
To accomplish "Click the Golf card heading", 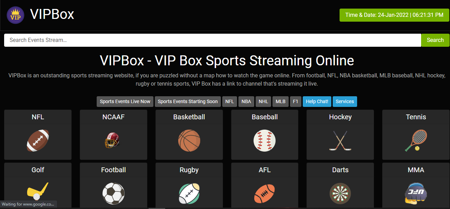I will click(x=38, y=170).
